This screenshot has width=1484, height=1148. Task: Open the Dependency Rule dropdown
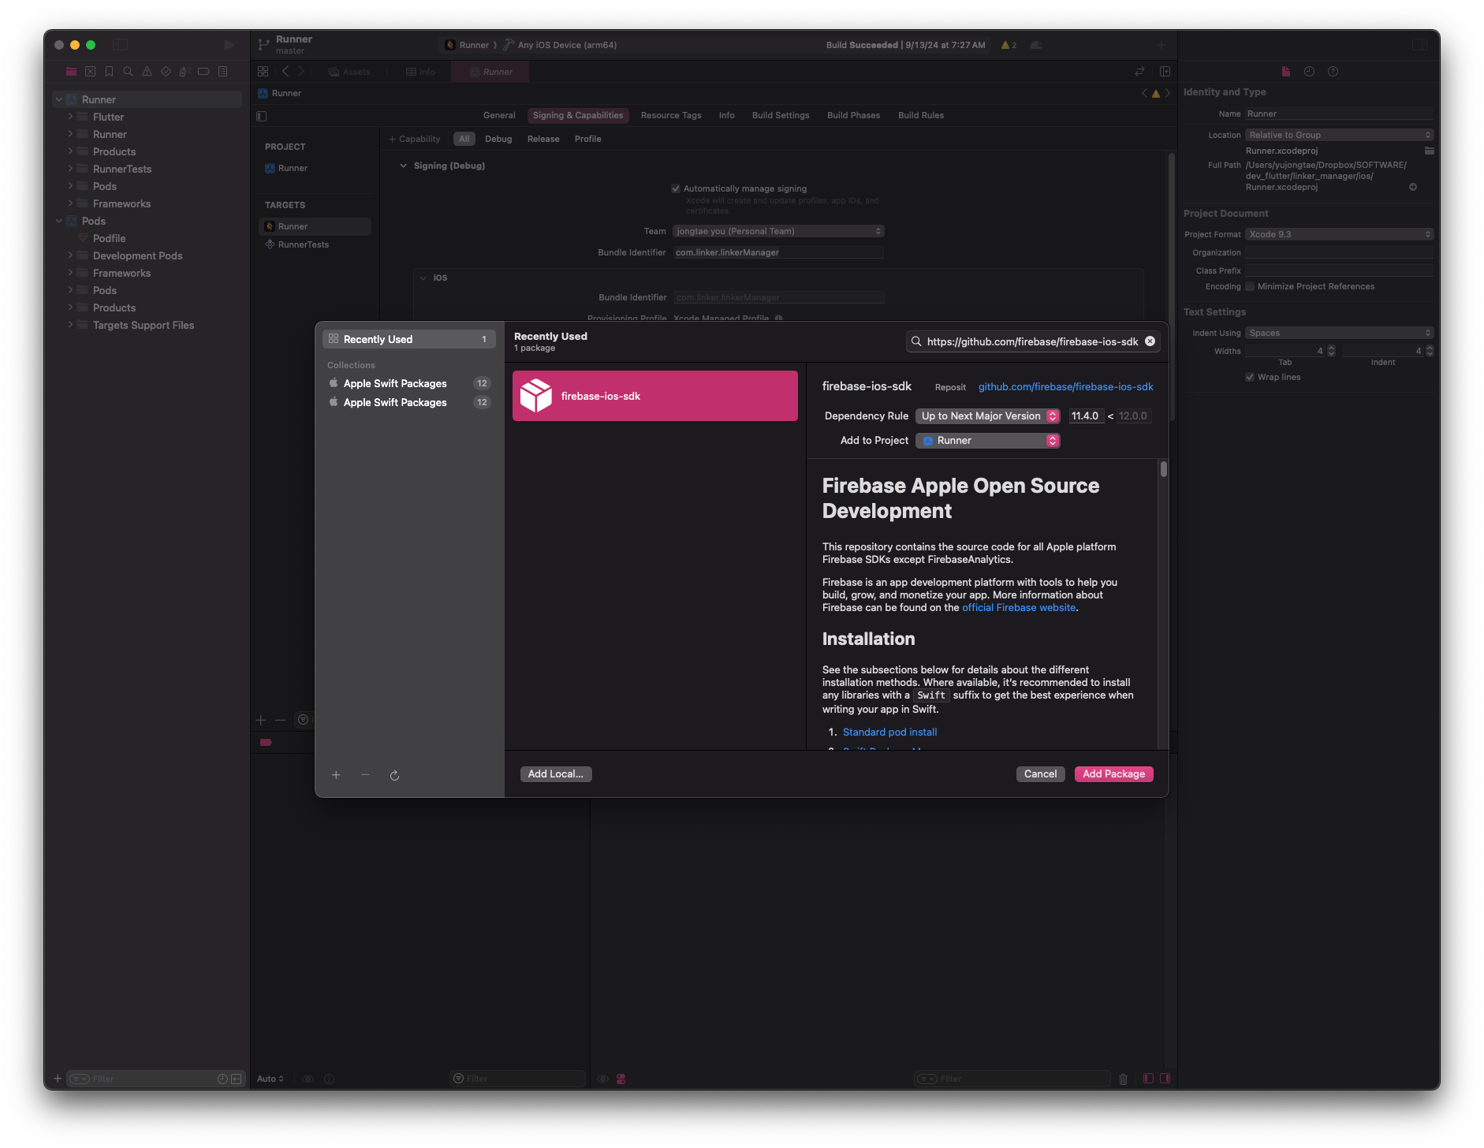(x=987, y=416)
